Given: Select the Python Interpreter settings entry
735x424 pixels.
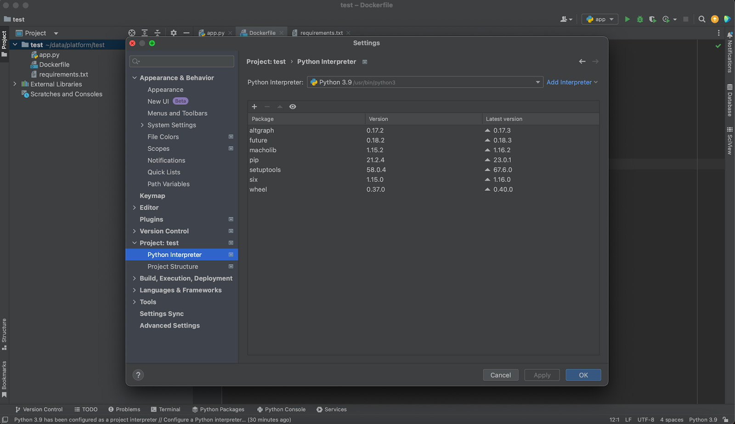Looking at the screenshot, I should [x=175, y=254].
